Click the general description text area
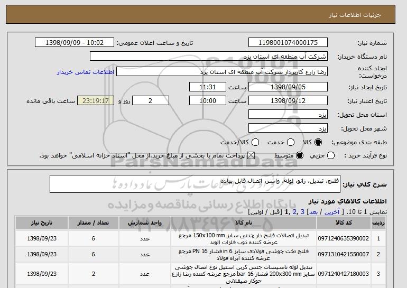 [195, 184]
